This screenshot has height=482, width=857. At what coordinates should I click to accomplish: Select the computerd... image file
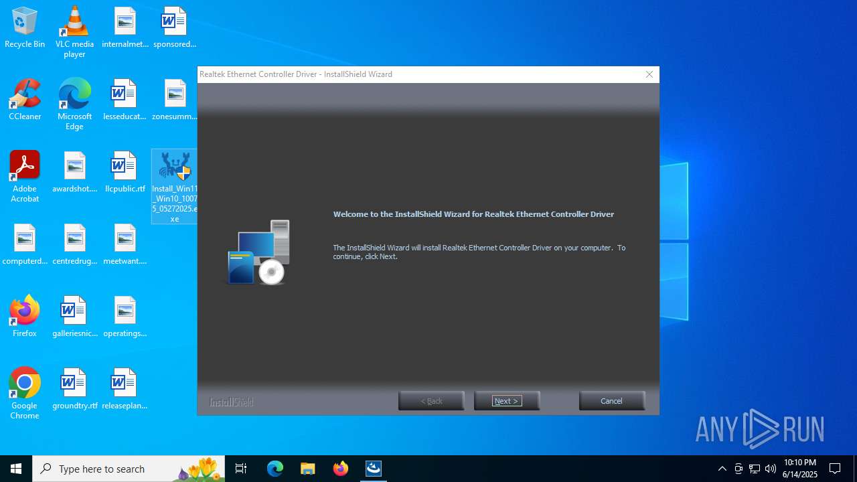tap(25, 244)
